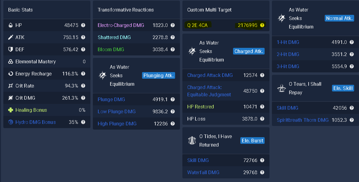Click the help icon for Spiritbreath Thorn DMG
359x182 pixels.
pos(352,120)
